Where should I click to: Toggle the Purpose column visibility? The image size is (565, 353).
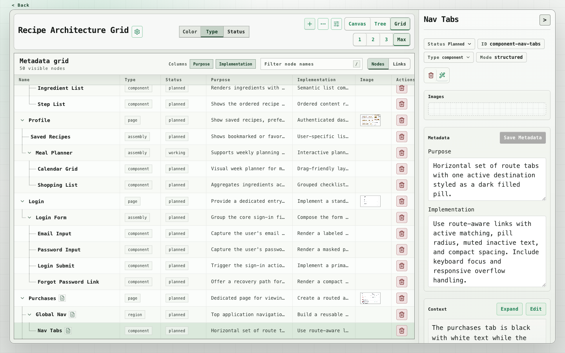tap(201, 64)
